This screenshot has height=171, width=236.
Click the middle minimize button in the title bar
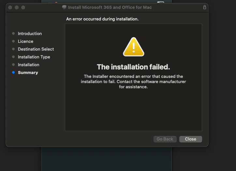pyautogui.click(x=17, y=7)
